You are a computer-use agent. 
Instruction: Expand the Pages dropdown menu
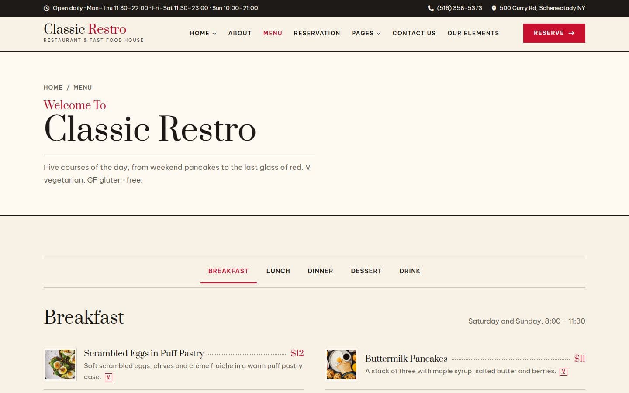point(366,33)
